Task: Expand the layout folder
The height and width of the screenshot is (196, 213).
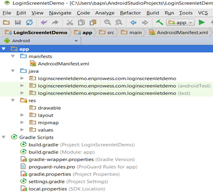Action: tap(22, 115)
